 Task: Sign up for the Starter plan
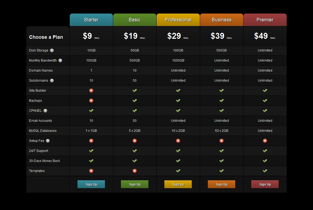(x=91, y=184)
